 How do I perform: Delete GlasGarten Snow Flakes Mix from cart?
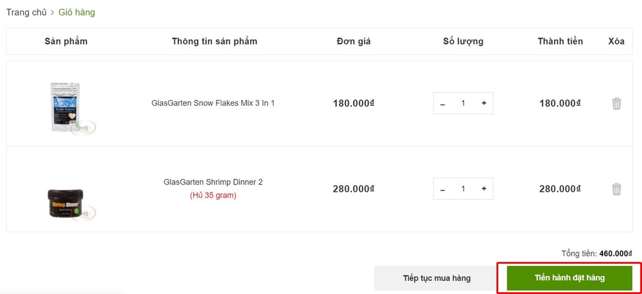point(616,103)
